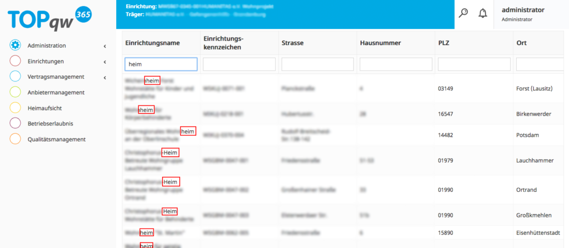Sort by PLZ column header

(443, 43)
